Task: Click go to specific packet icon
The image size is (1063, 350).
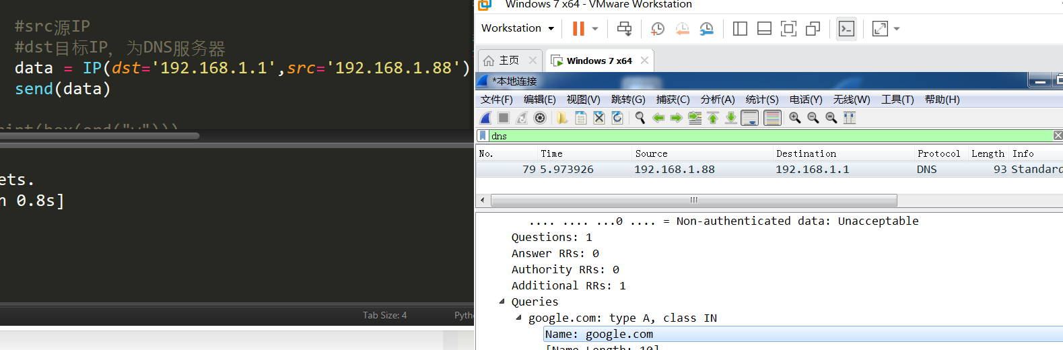Action: click(x=695, y=118)
